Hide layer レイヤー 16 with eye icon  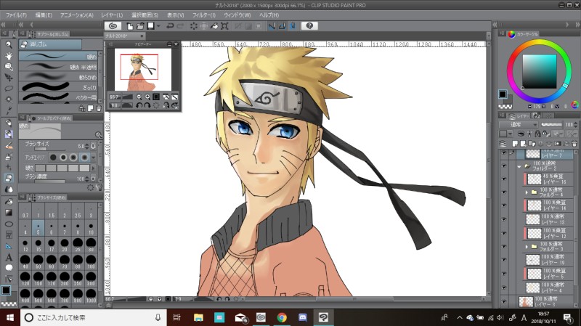[503, 179]
